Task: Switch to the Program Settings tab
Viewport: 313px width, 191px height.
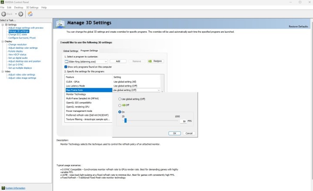Action: coord(89,50)
